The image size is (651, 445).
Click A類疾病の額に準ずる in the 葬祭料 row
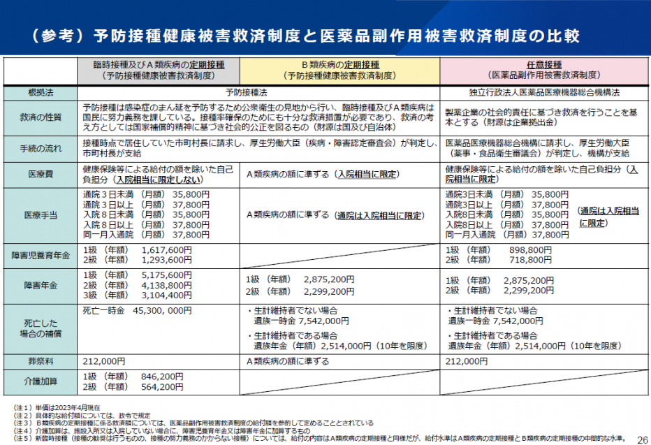coord(288,362)
